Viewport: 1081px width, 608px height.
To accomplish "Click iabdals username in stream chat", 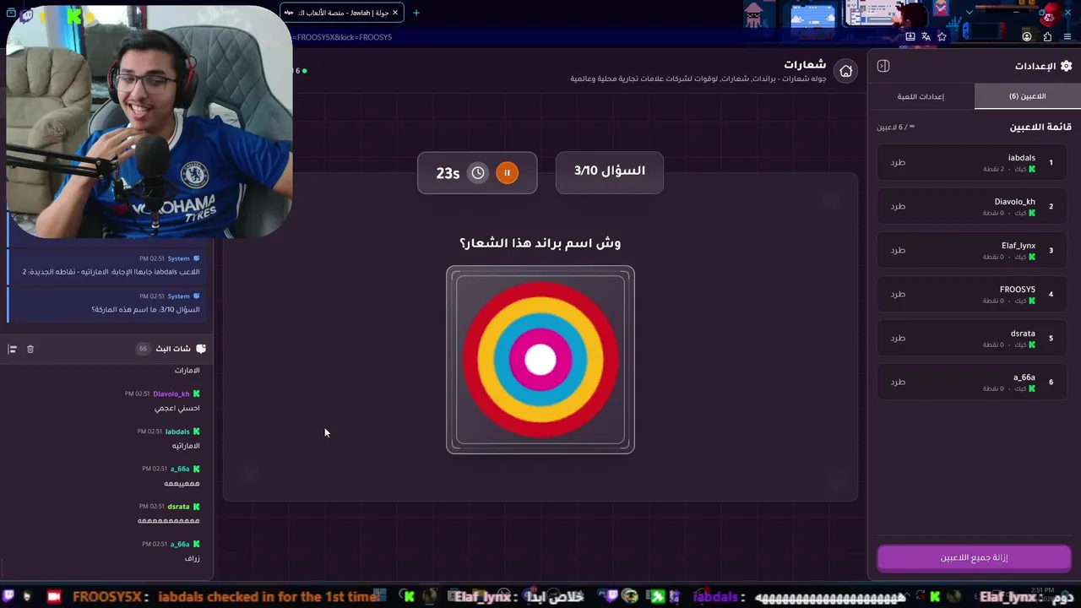I will (x=177, y=432).
